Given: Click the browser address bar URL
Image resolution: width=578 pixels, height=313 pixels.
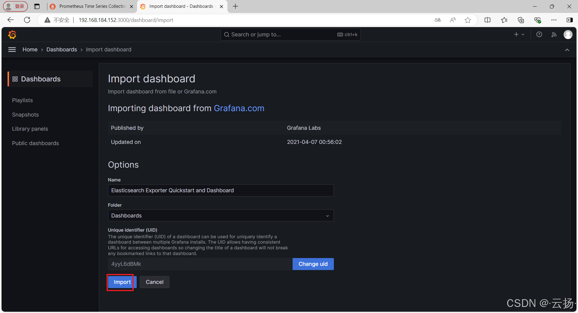Looking at the screenshot, I should click(126, 20).
